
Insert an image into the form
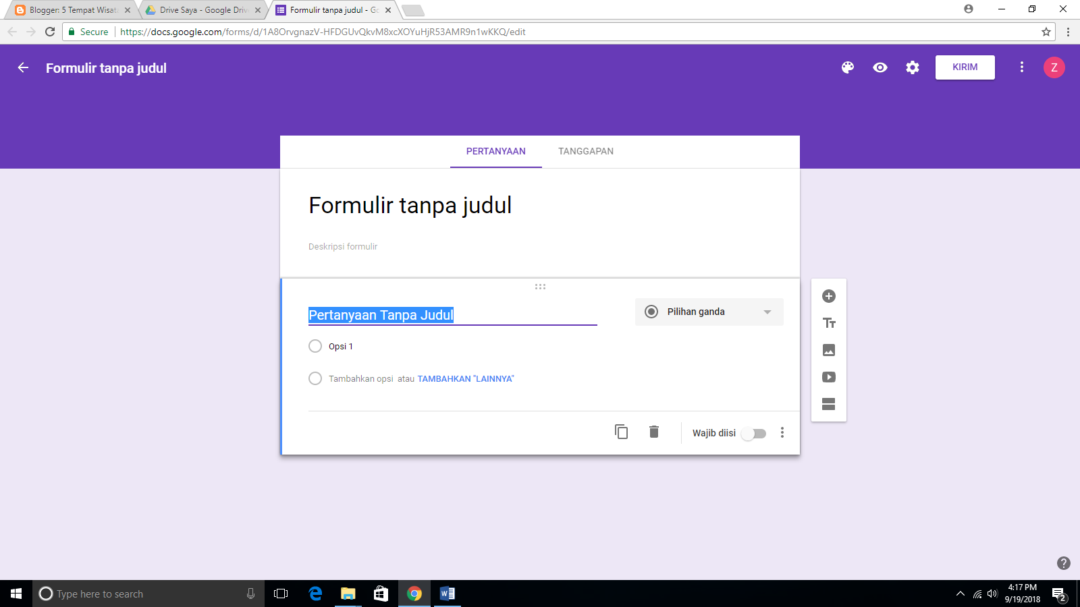point(828,350)
